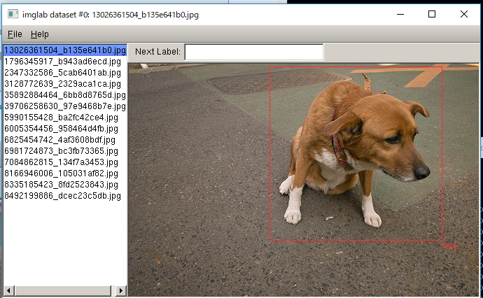This screenshot has width=483, height=298.
Task: Click the Next Label input field
Action: pos(254,52)
